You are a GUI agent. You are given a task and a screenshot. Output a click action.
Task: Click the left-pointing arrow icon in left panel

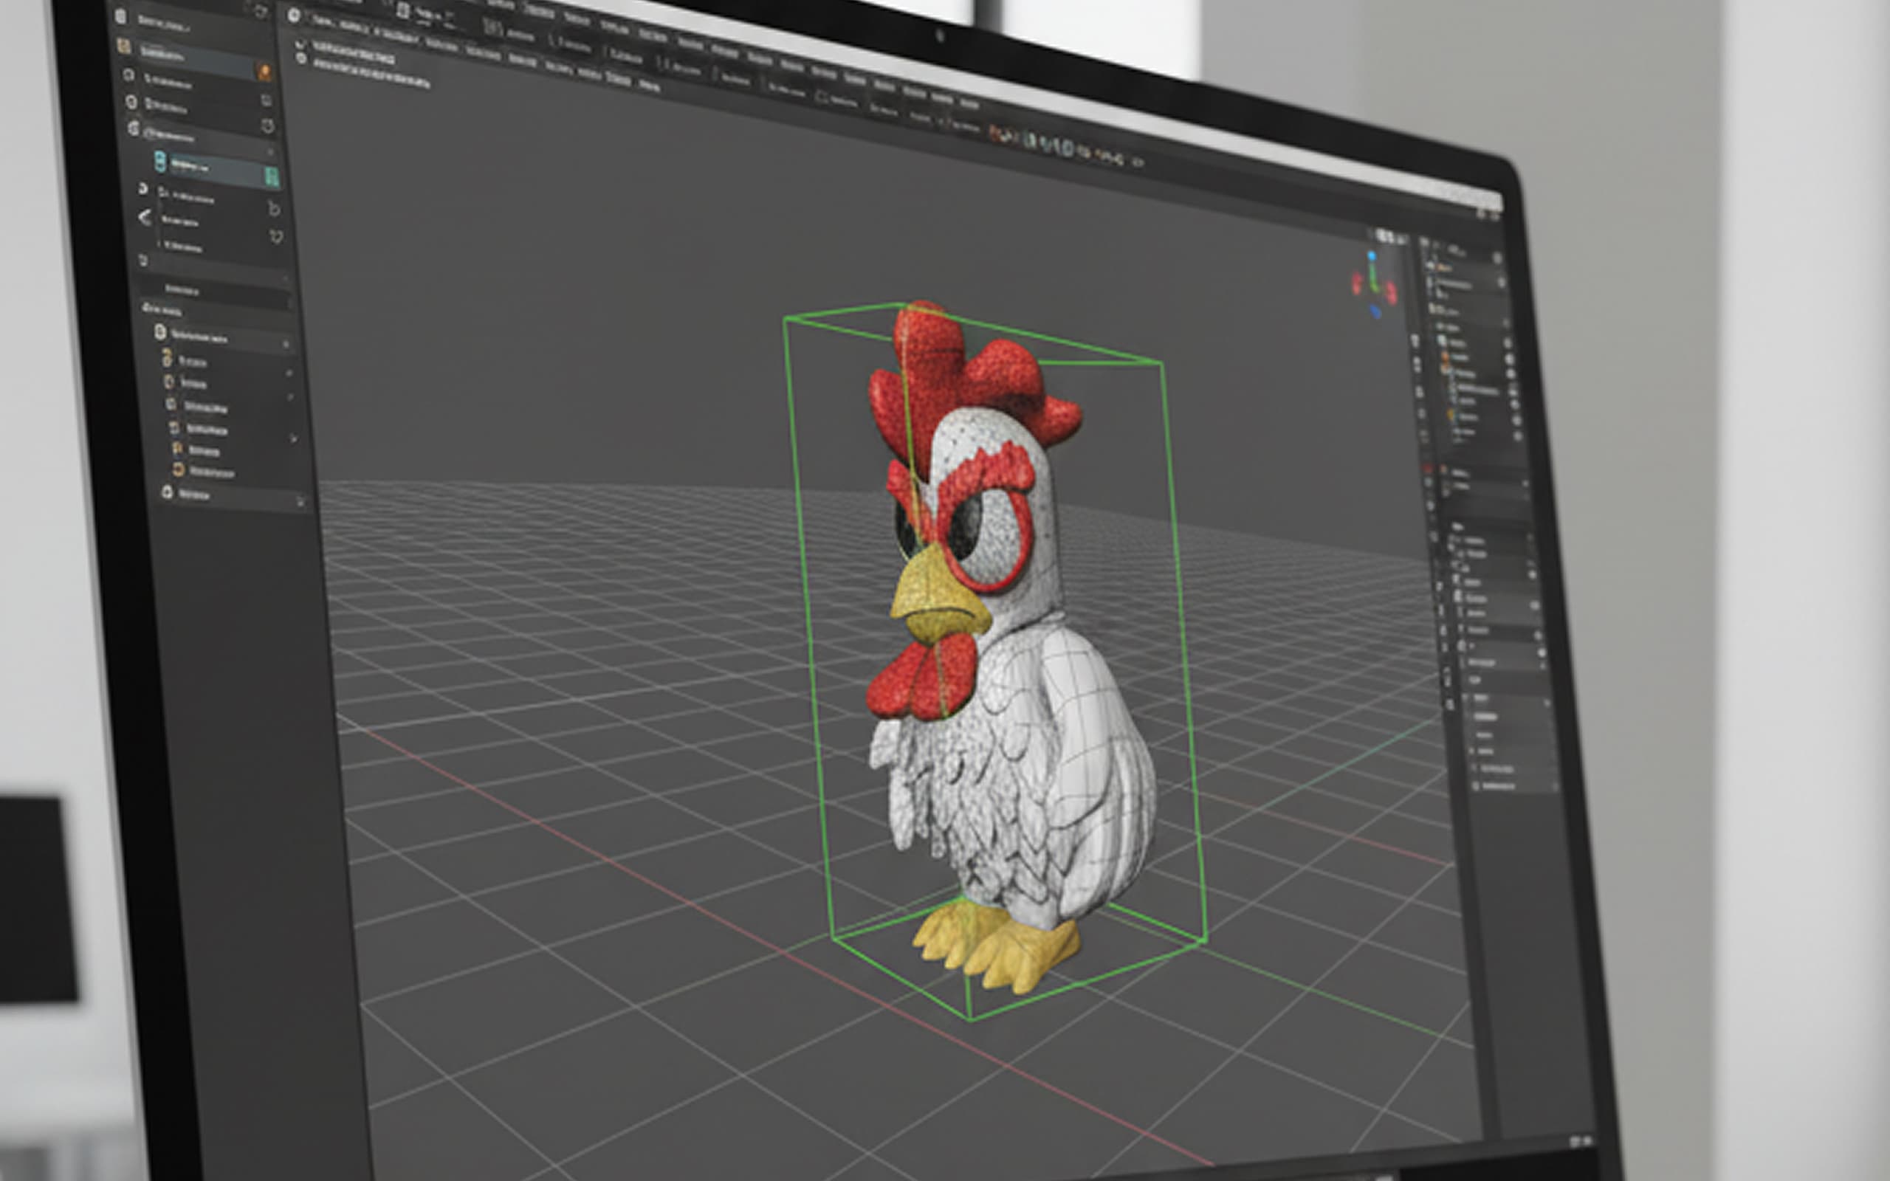pyautogui.click(x=145, y=218)
